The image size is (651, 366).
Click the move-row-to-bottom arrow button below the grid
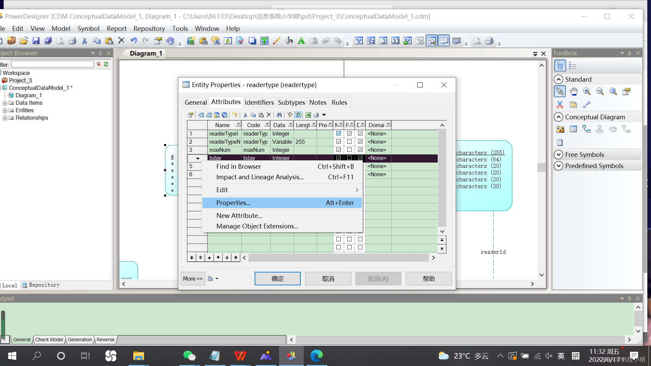(x=236, y=258)
